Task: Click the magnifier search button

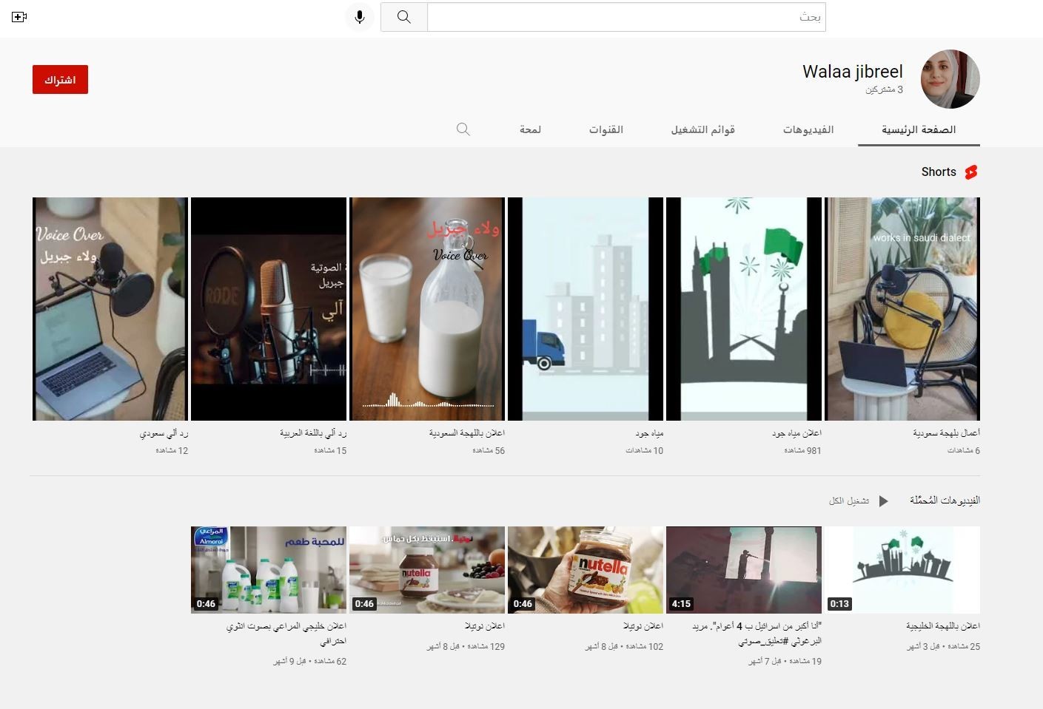Action: pos(403,16)
